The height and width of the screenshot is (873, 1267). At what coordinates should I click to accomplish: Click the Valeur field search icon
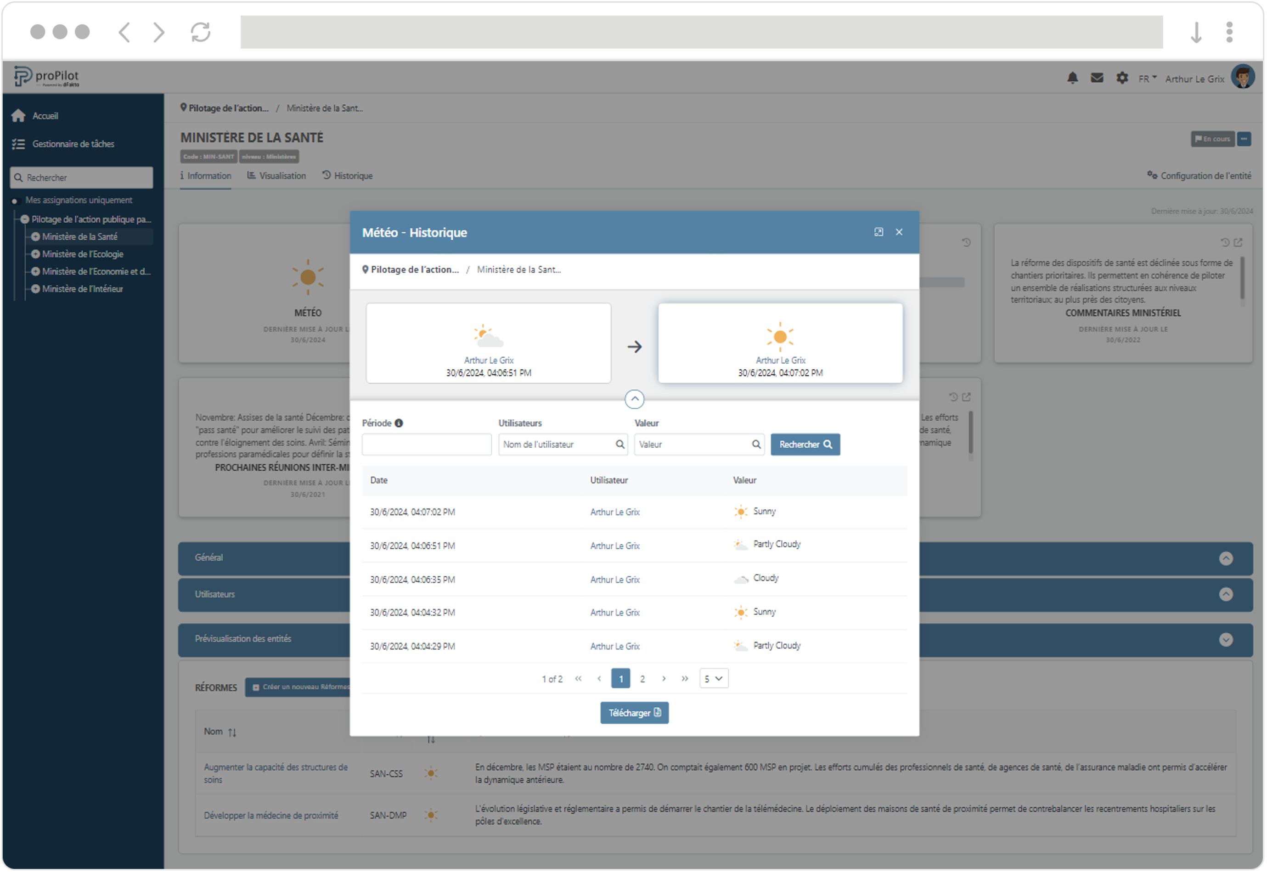click(x=756, y=445)
